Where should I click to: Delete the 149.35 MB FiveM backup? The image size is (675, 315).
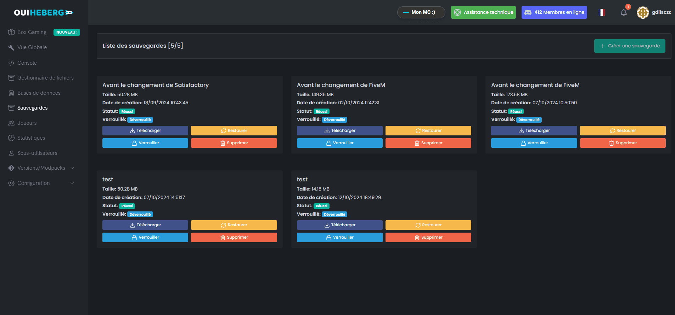pyautogui.click(x=428, y=143)
